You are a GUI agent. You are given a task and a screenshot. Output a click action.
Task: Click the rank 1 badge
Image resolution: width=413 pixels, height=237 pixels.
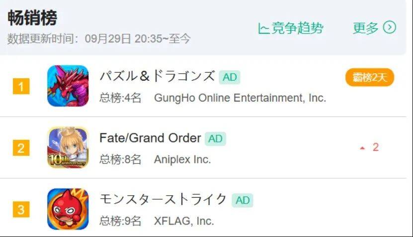21,87
